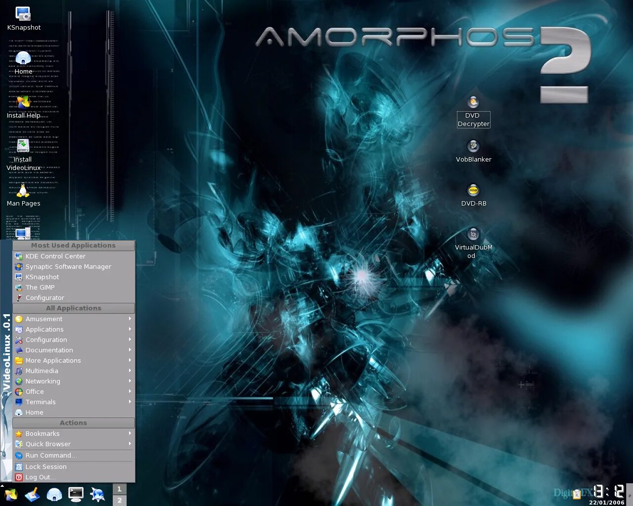633x506 pixels.
Task: Open The GIMP from Most Used Applications
Action: [40, 287]
